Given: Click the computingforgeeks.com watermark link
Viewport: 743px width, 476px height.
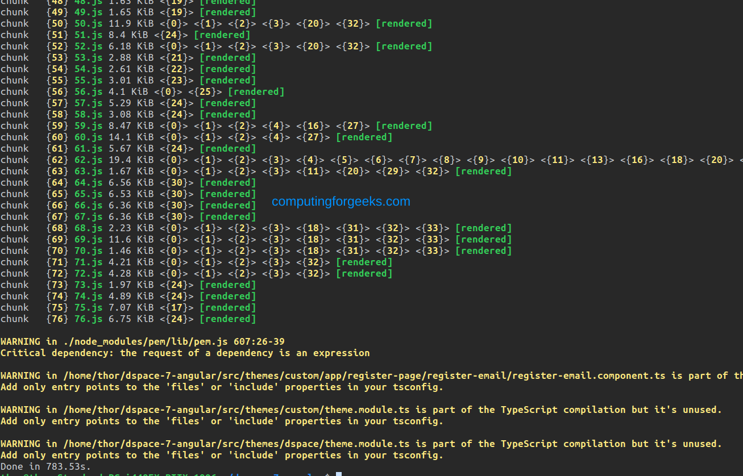Looking at the screenshot, I should coord(341,202).
